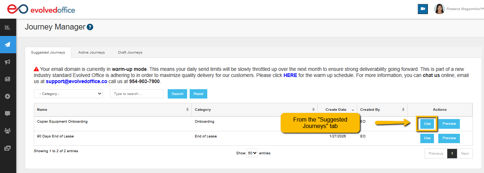The height and width of the screenshot is (173, 484).
Task: Click the play circle sidebar icon
Action: tap(8, 96)
